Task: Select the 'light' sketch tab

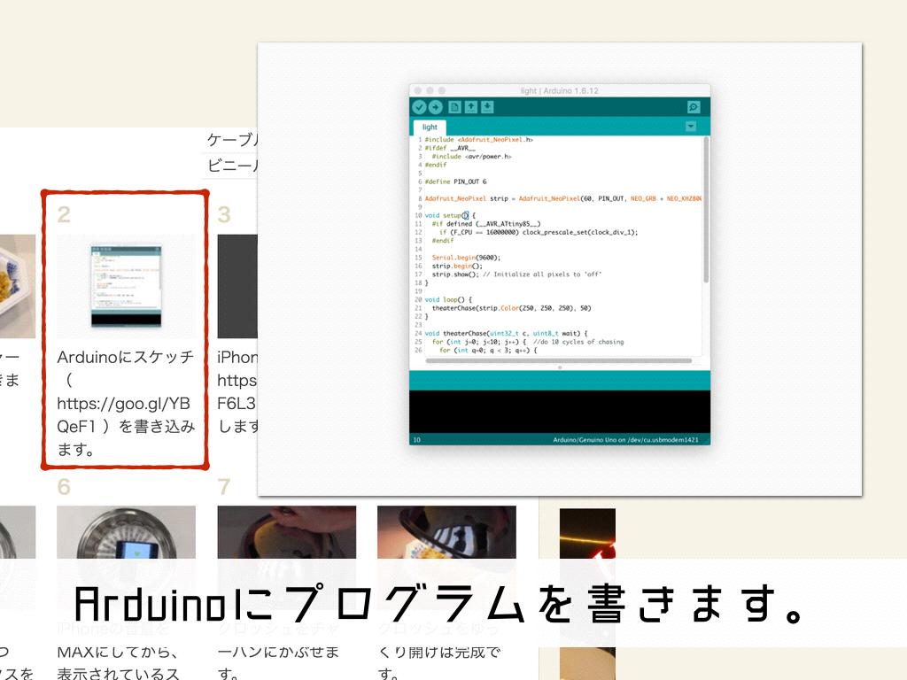Action: (430, 127)
